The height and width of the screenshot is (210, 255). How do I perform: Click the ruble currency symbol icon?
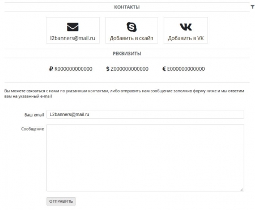click(x=51, y=69)
